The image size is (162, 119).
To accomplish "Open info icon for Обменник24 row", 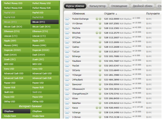I will 67,89.
